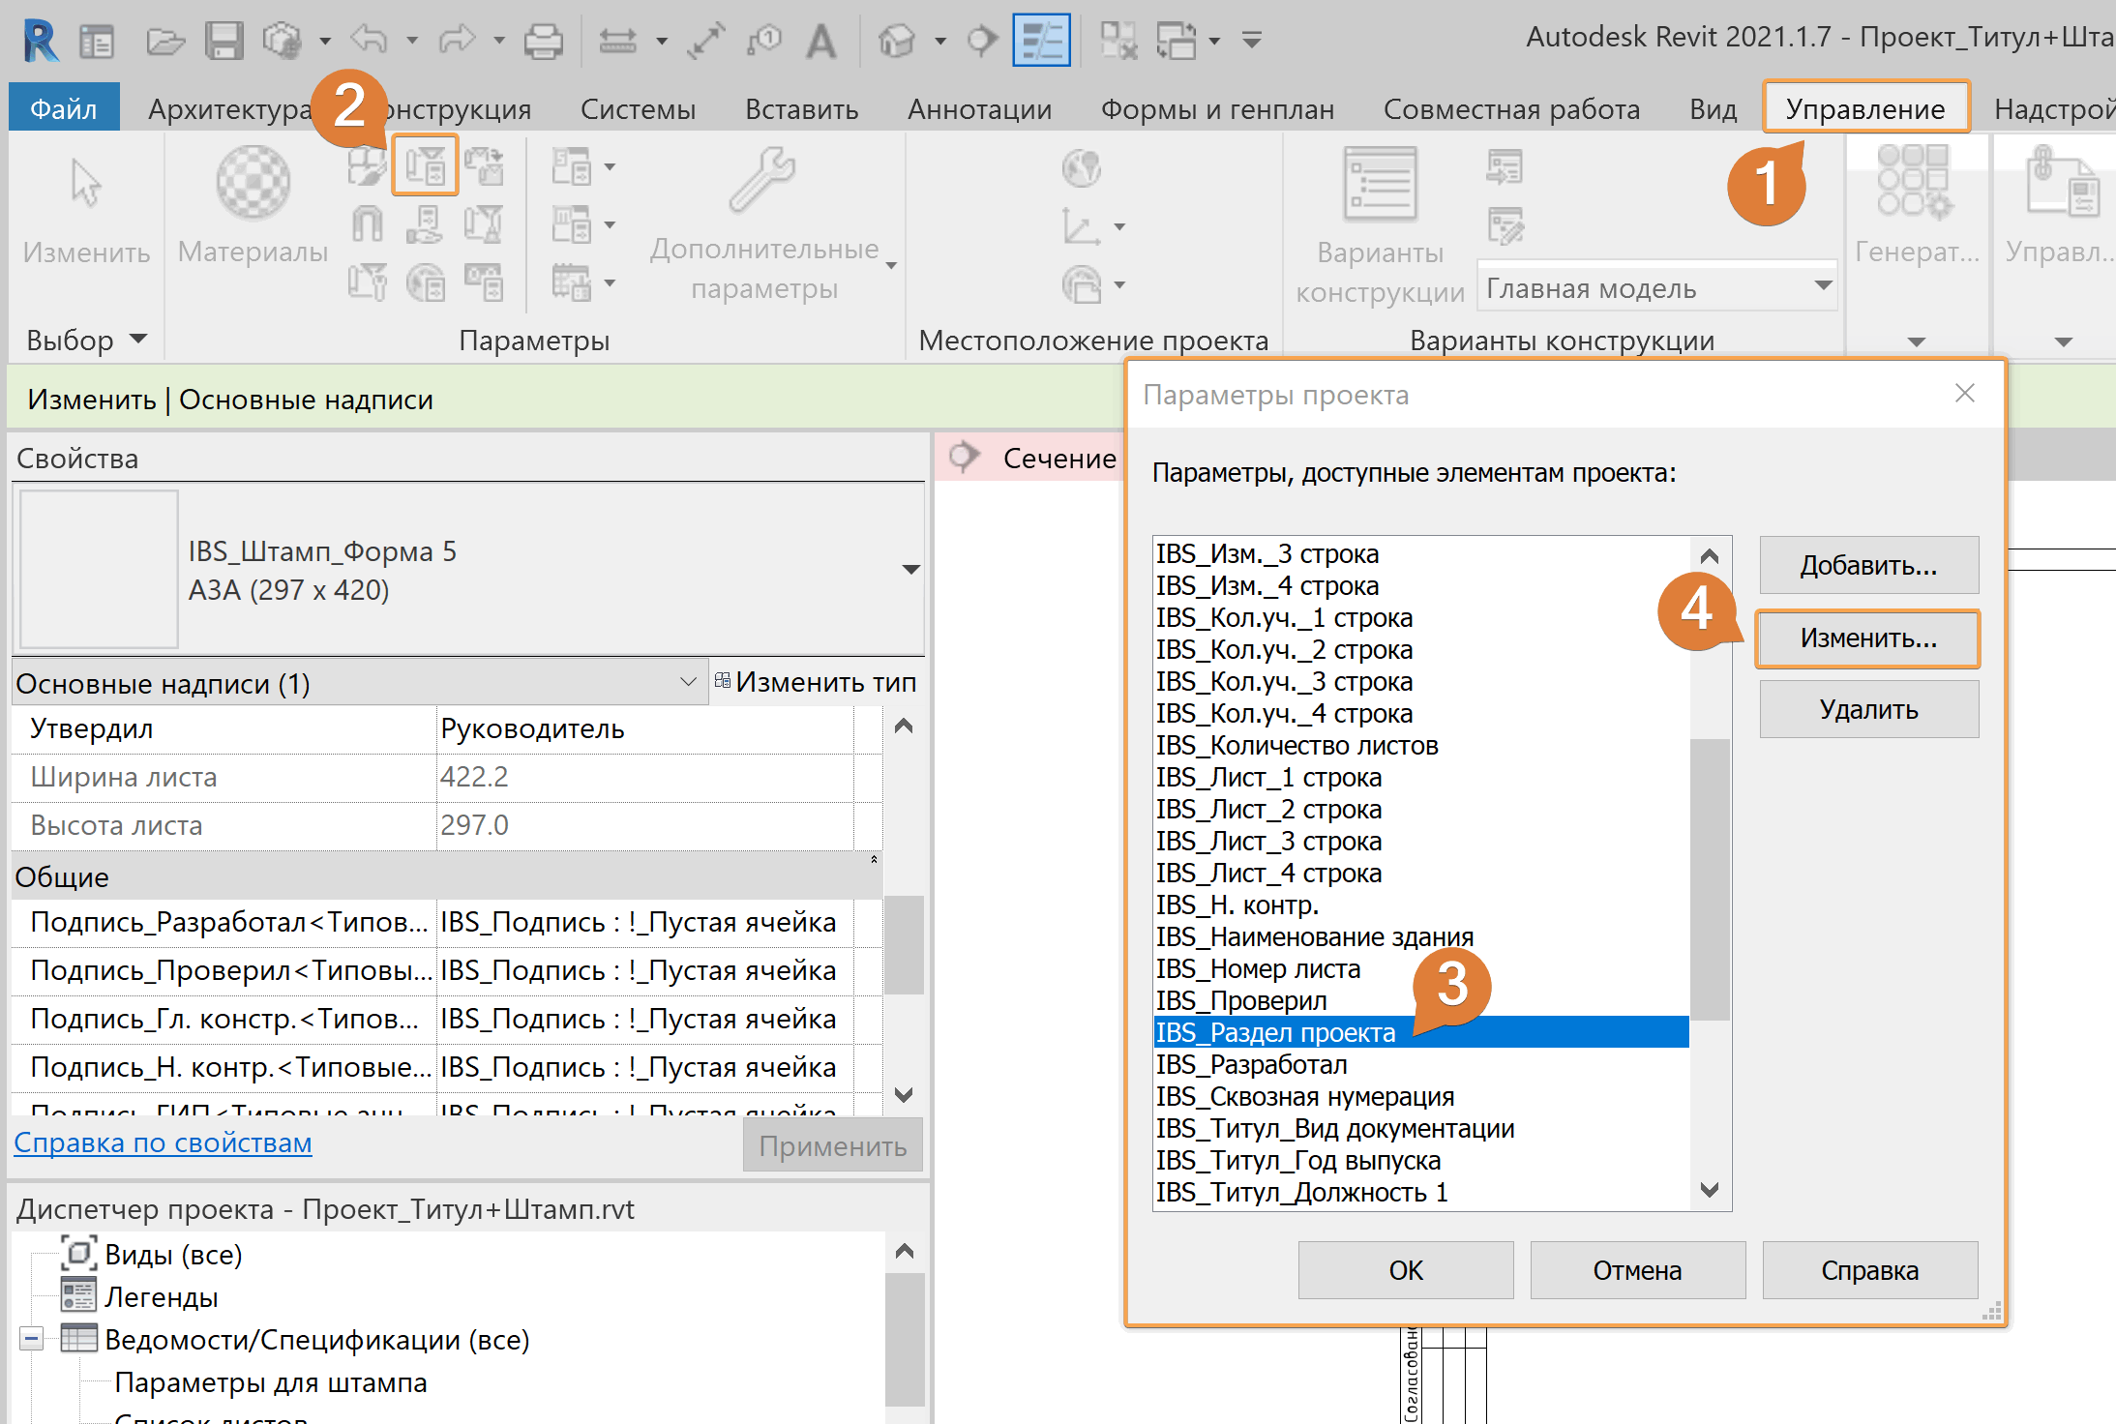Collapse the Ведомости/Спецификации tree node
The width and height of the screenshot is (2116, 1424).
point(31,1339)
